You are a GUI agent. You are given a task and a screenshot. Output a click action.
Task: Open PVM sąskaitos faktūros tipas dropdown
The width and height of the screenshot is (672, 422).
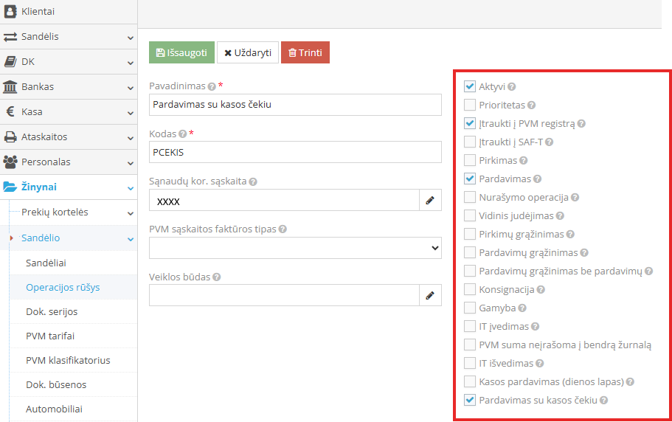coord(295,248)
